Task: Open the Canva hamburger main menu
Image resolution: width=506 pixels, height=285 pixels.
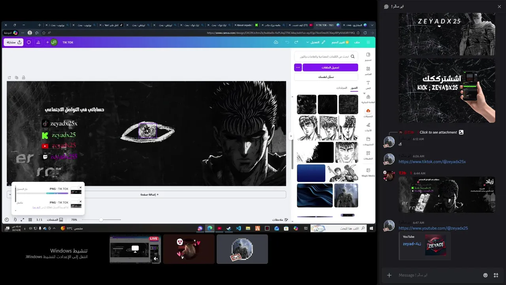Action: pos(368,42)
